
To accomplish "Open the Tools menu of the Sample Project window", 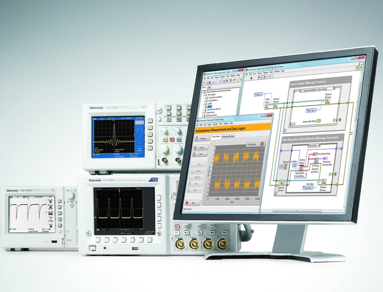I will click(x=220, y=124).
